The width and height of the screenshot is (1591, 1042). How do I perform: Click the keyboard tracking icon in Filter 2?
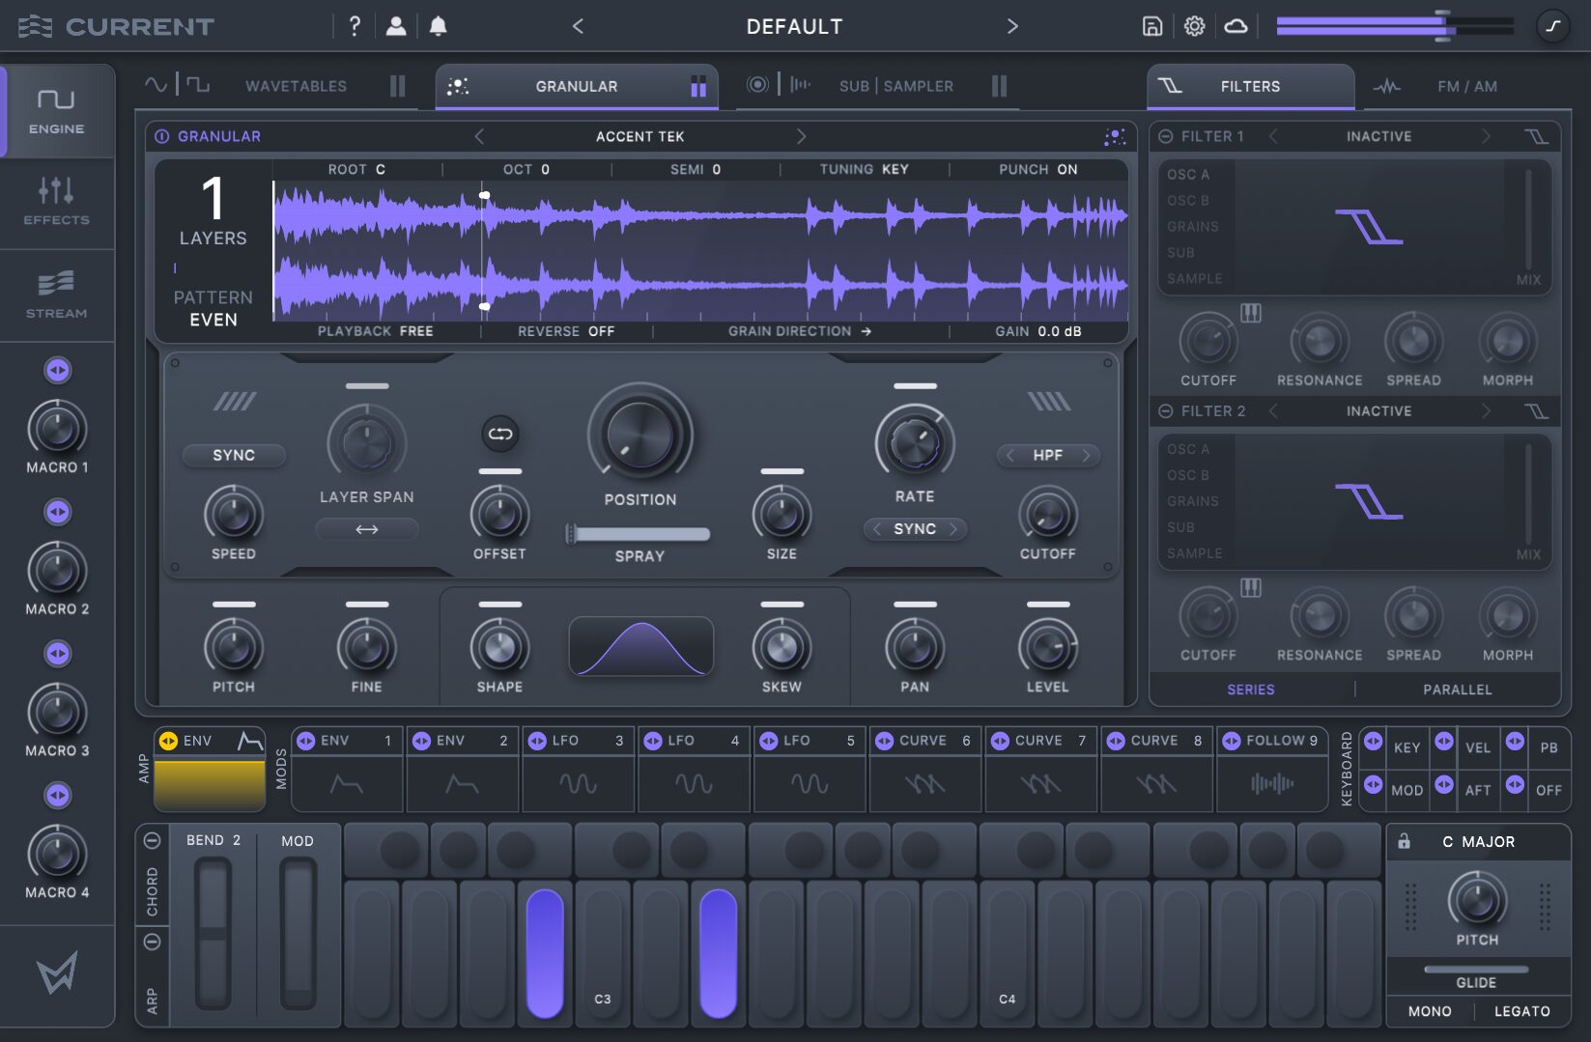coord(1250,587)
